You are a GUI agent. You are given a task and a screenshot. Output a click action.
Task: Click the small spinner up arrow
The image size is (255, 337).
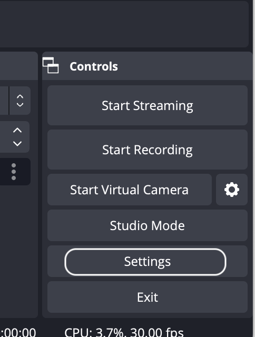click(x=20, y=96)
